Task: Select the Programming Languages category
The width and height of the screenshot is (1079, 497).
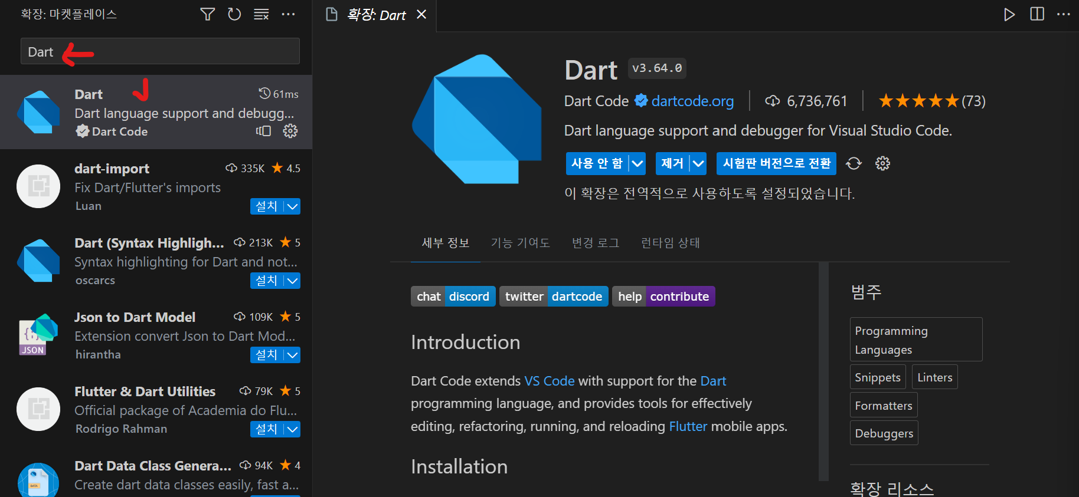Action: coord(916,340)
